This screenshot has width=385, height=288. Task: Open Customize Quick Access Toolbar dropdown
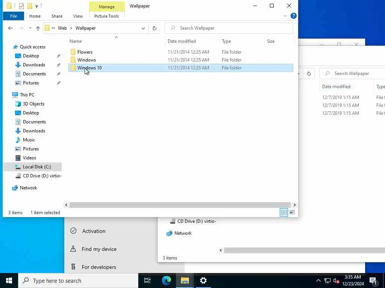[36, 6]
